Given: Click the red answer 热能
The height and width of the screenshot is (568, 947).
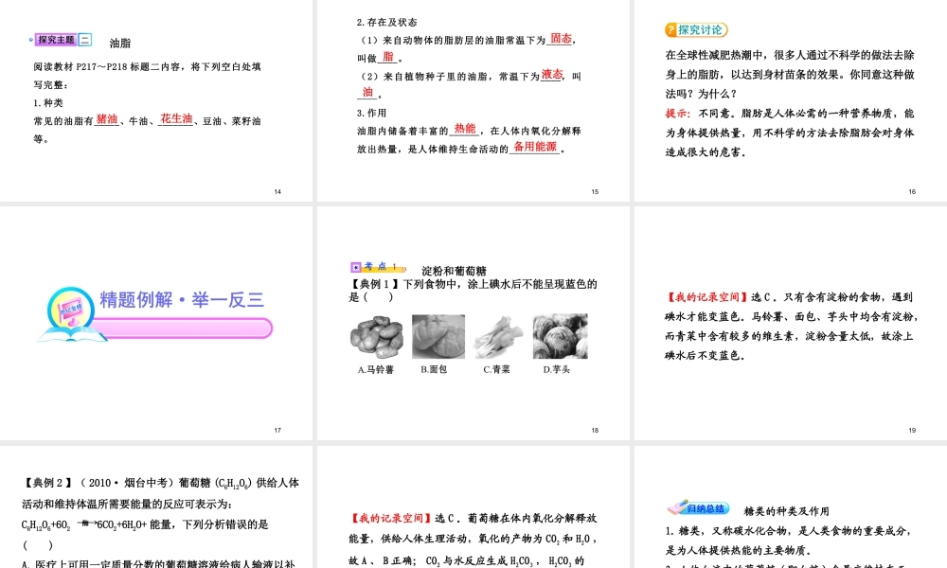Looking at the screenshot, I should click(x=465, y=129).
